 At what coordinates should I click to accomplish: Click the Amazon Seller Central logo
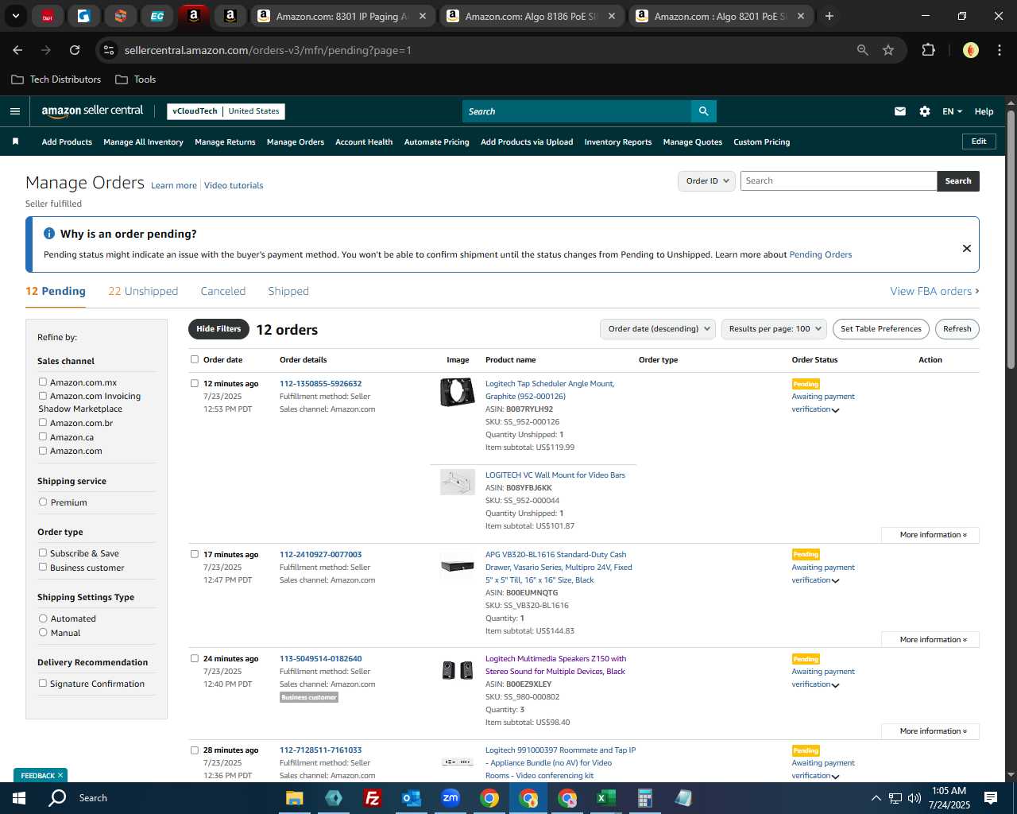92,111
